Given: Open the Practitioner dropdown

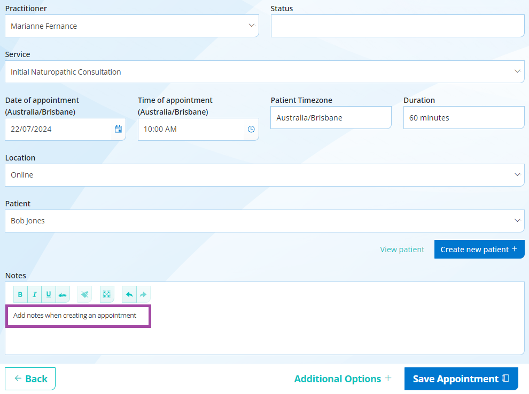Looking at the screenshot, I should [132, 26].
